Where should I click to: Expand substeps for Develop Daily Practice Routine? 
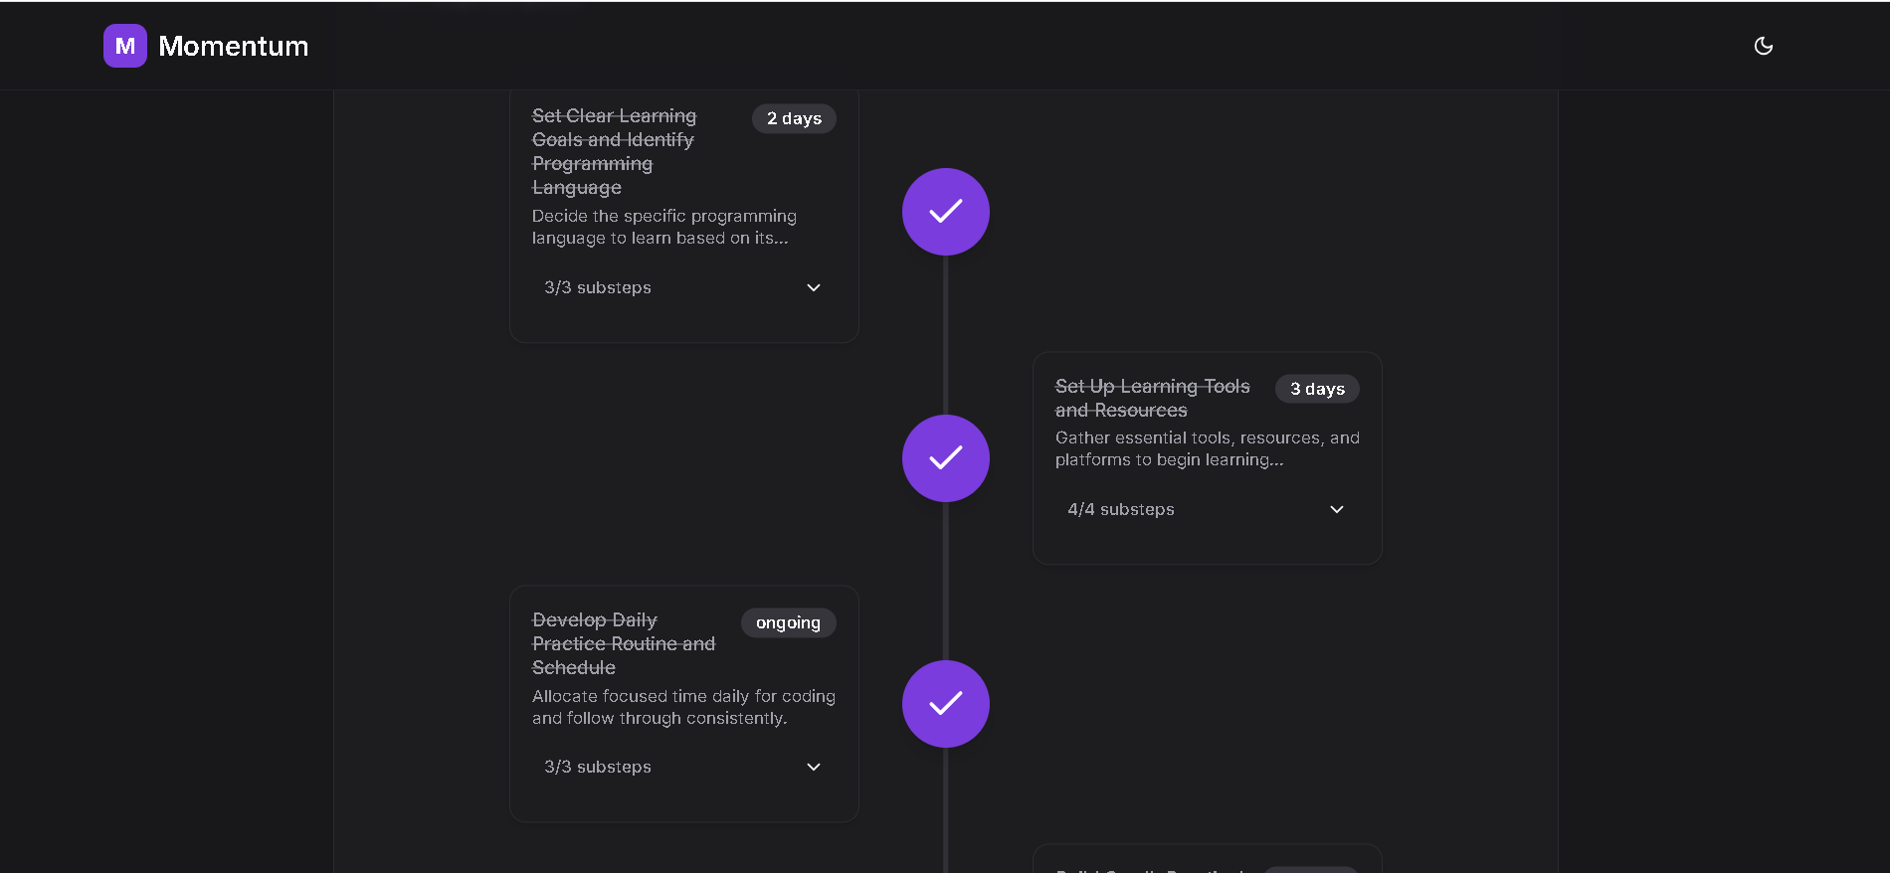coord(813,767)
